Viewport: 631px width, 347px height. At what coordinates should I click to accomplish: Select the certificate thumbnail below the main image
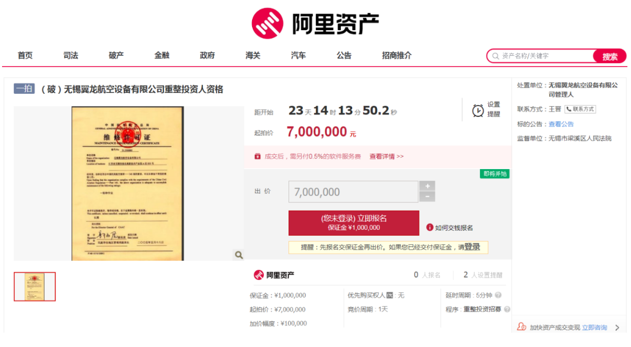(34, 287)
